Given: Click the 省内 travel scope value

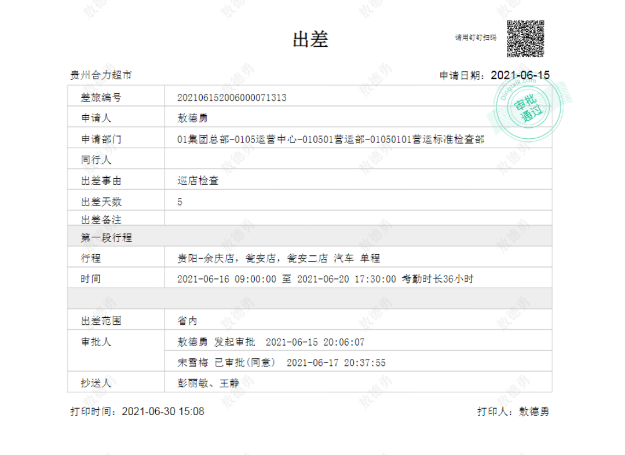Looking at the screenshot, I should 187,320.
